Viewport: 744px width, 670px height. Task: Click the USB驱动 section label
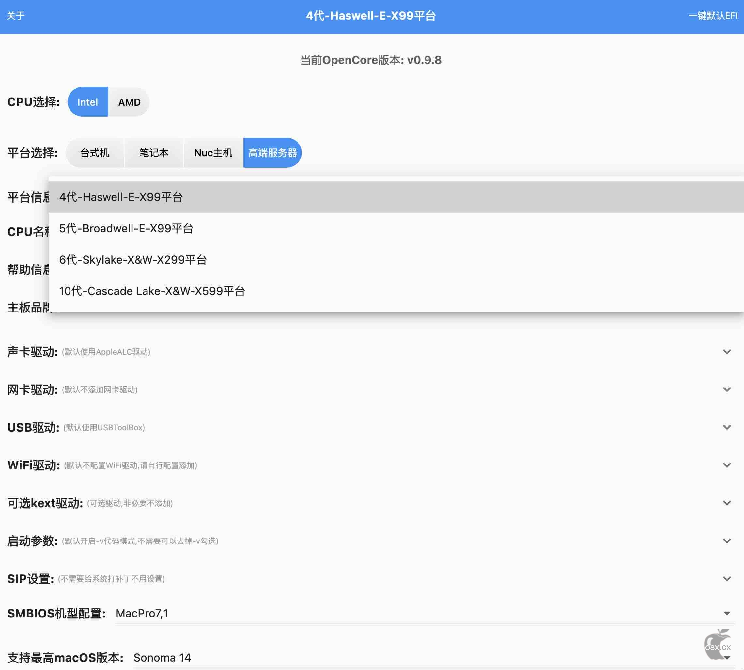[33, 427]
